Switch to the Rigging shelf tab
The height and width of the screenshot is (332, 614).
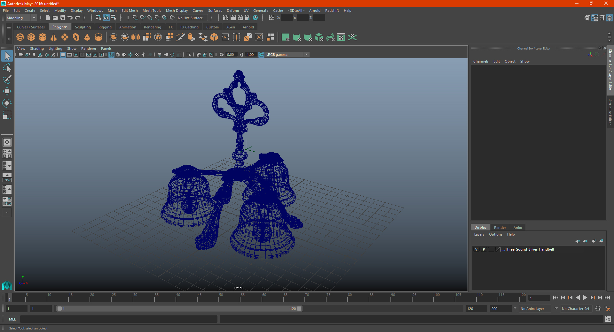[105, 27]
